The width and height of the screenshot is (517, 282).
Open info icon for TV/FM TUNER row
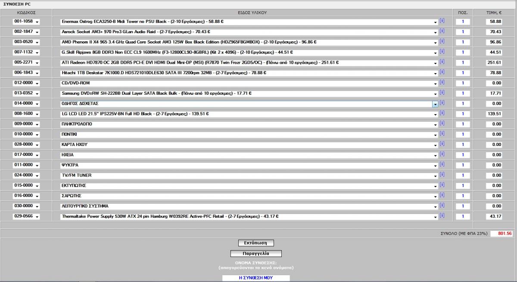click(442, 175)
